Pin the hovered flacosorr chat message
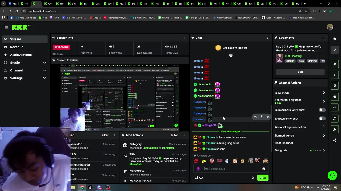The width and height of the screenshot is (341, 191). 262,117
